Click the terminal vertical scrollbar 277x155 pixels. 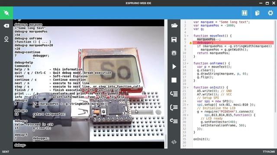166,141
